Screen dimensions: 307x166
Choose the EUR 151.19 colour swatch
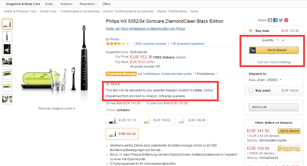(x=122, y=120)
